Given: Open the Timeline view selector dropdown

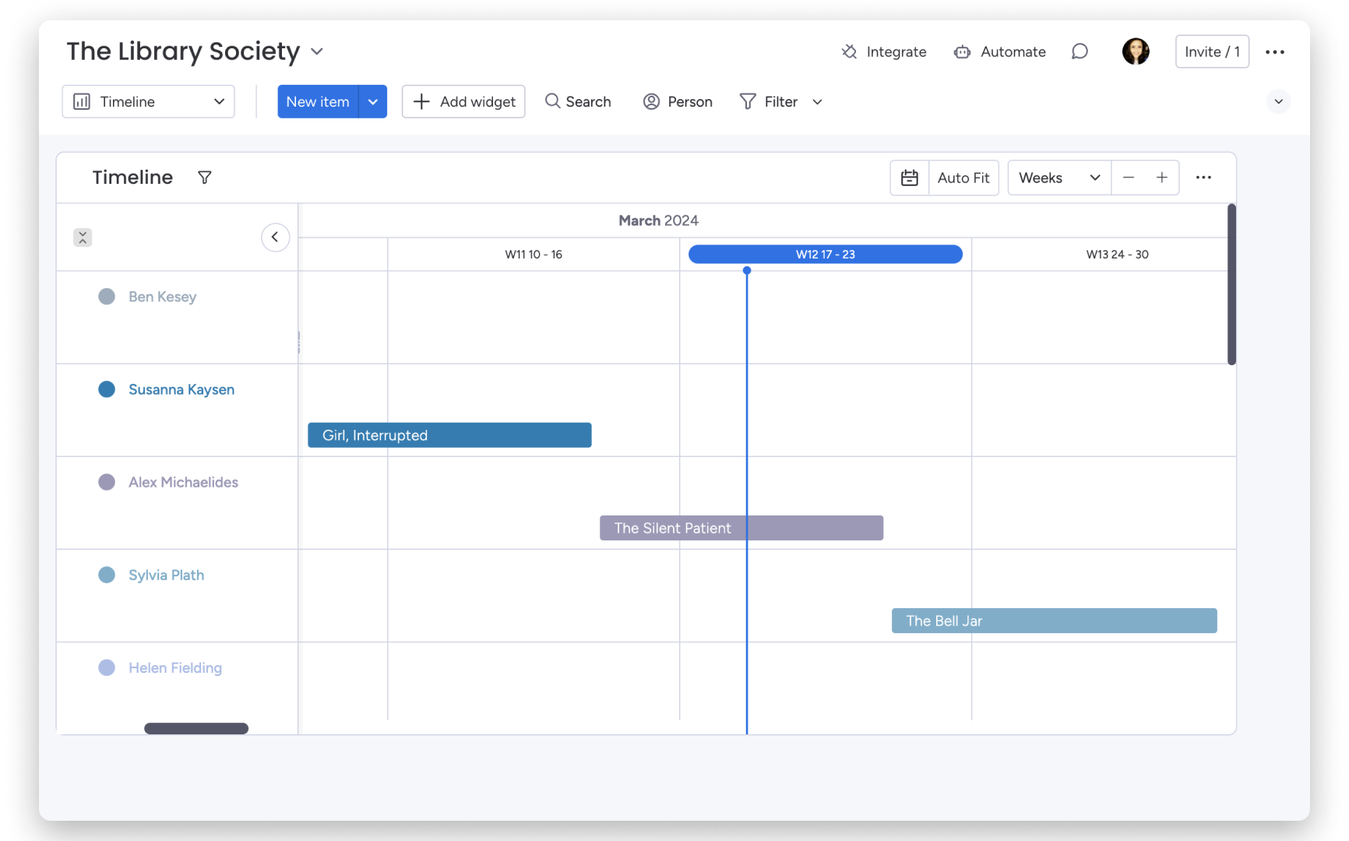Looking at the screenshot, I should click(x=148, y=102).
